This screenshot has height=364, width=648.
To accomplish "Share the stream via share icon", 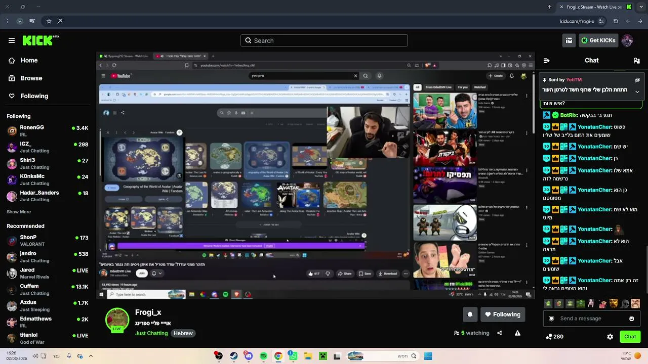I will pyautogui.click(x=500, y=333).
